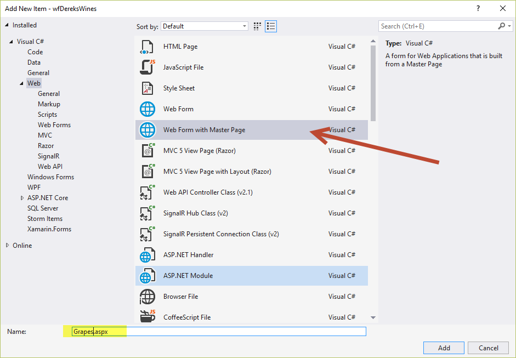The image size is (516, 358).
Task: Select the JavaScript File label
Action: (183, 67)
